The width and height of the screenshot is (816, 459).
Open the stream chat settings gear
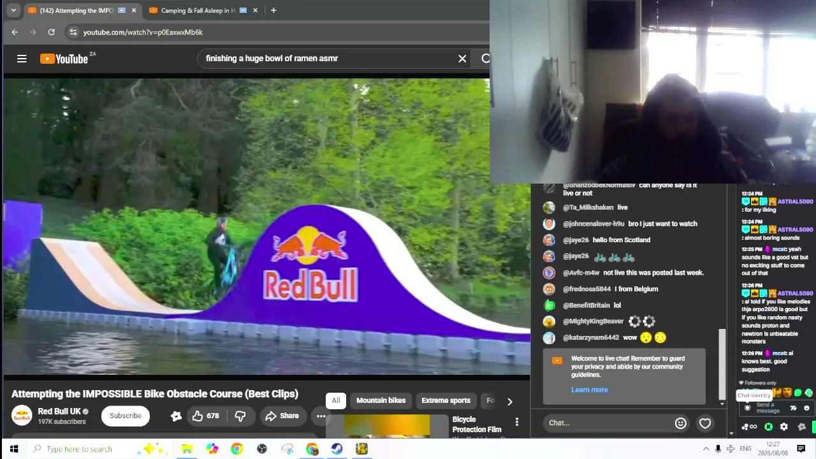coord(784,426)
